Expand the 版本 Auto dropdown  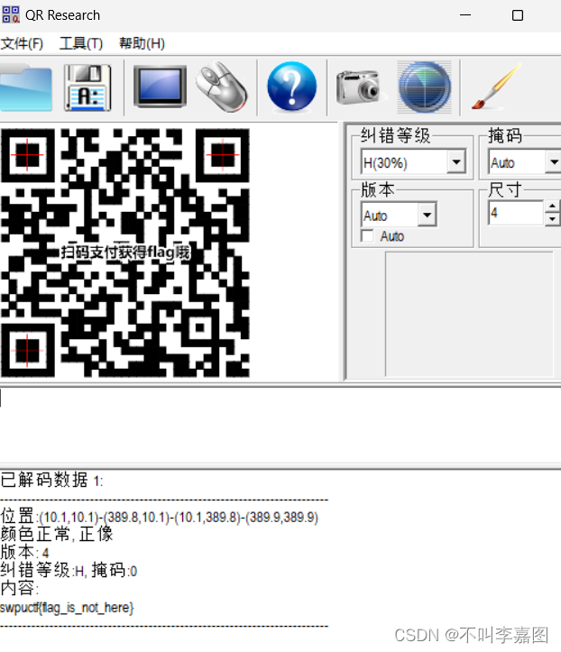(428, 215)
